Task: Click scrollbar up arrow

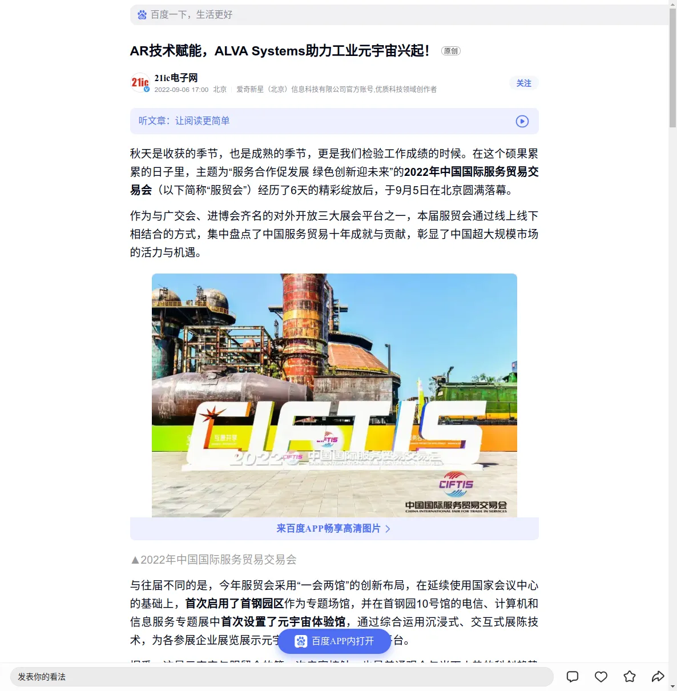Action: (672, 3)
